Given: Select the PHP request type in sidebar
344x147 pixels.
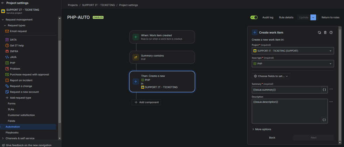Looking at the screenshot, I should [x=12, y=63].
